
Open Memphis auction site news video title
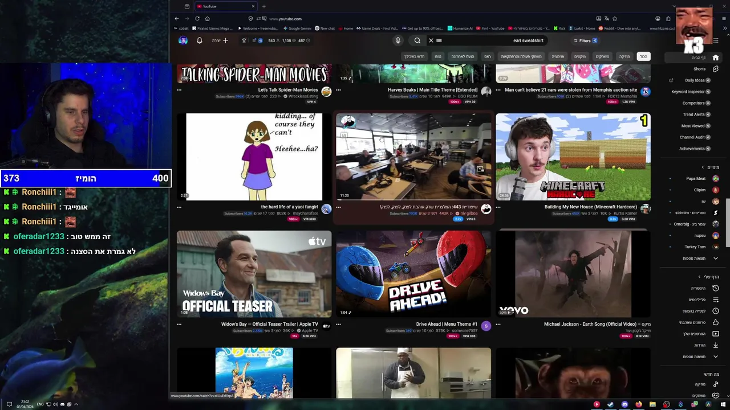pos(571,90)
